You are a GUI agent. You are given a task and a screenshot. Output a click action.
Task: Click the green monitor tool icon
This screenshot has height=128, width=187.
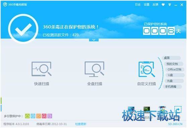tap(147, 110)
